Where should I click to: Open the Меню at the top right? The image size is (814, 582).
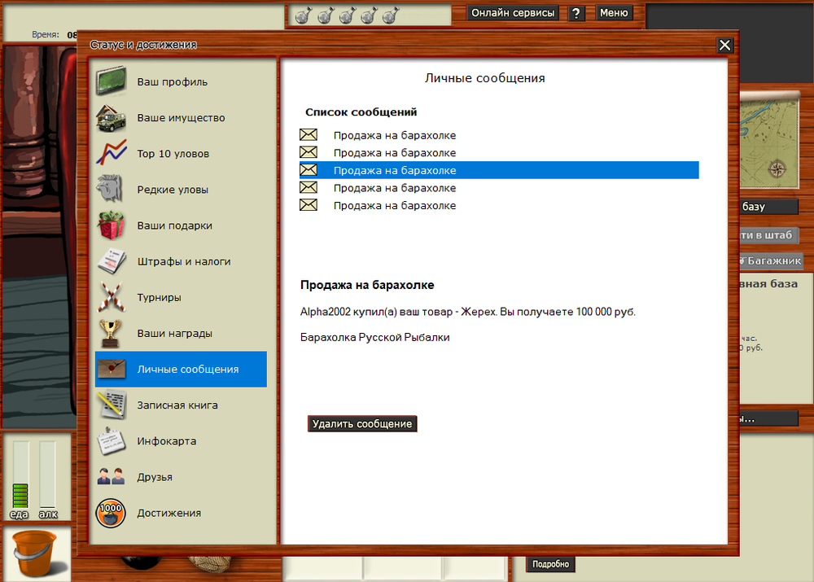pos(615,12)
